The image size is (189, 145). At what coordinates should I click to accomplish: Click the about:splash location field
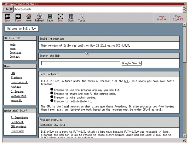[98, 9]
